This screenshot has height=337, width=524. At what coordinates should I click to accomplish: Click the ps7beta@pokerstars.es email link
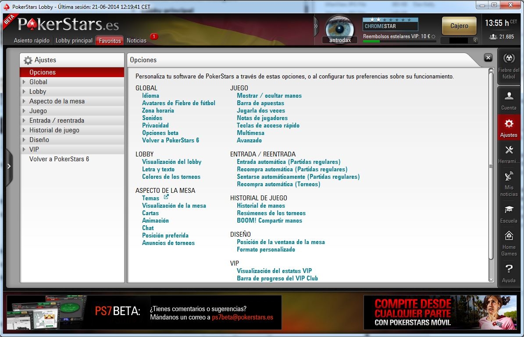(242, 317)
